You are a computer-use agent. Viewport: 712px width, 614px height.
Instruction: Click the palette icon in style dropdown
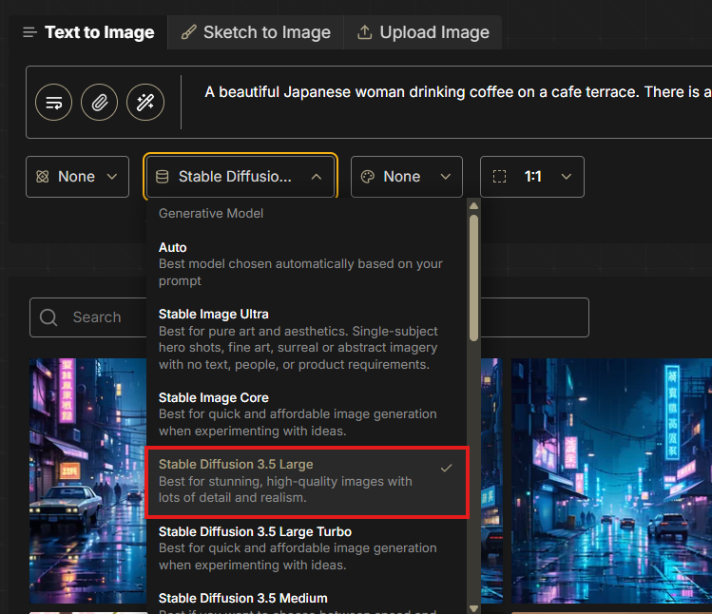[367, 177]
